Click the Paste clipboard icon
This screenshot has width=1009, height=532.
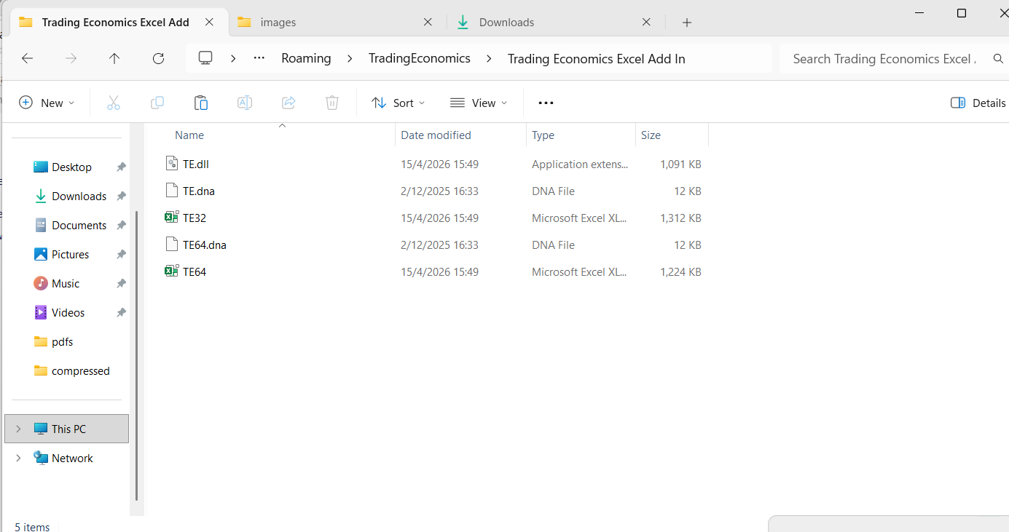pyautogui.click(x=201, y=103)
